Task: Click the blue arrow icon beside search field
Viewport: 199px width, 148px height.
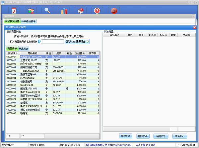Action: [39, 41]
